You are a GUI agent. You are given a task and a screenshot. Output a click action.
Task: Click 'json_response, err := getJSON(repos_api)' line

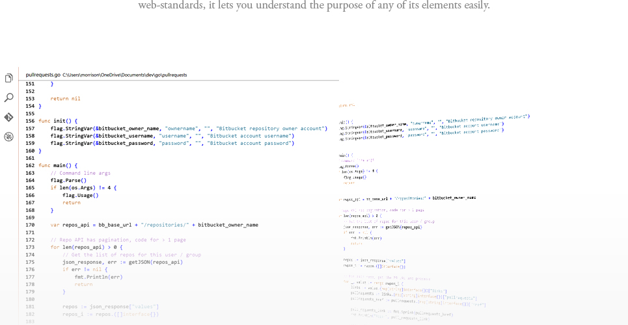122,262
